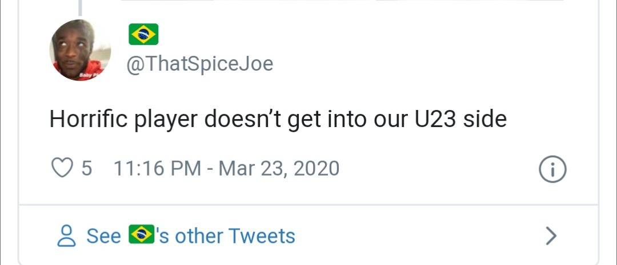Open the 11:16 PM timestamp

[x=157, y=168]
